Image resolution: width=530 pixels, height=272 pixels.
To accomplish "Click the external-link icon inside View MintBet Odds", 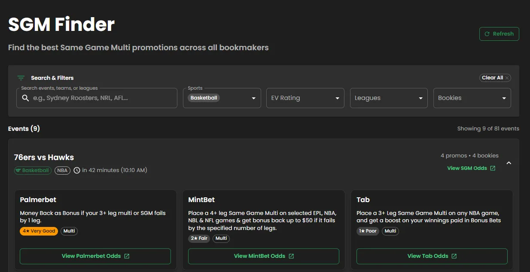I will [x=291, y=256].
